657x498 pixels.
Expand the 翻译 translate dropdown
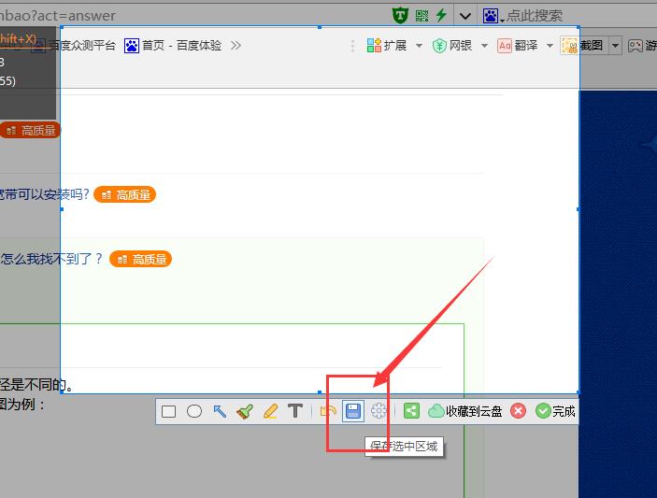550,46
